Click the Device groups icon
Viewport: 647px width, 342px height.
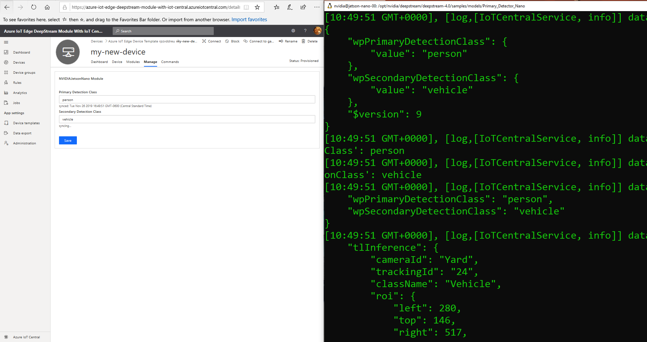coord(6,72)
